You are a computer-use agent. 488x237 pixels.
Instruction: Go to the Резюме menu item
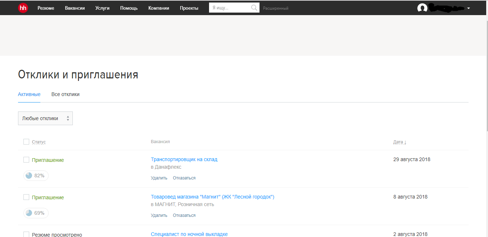[x=46, y=8]
